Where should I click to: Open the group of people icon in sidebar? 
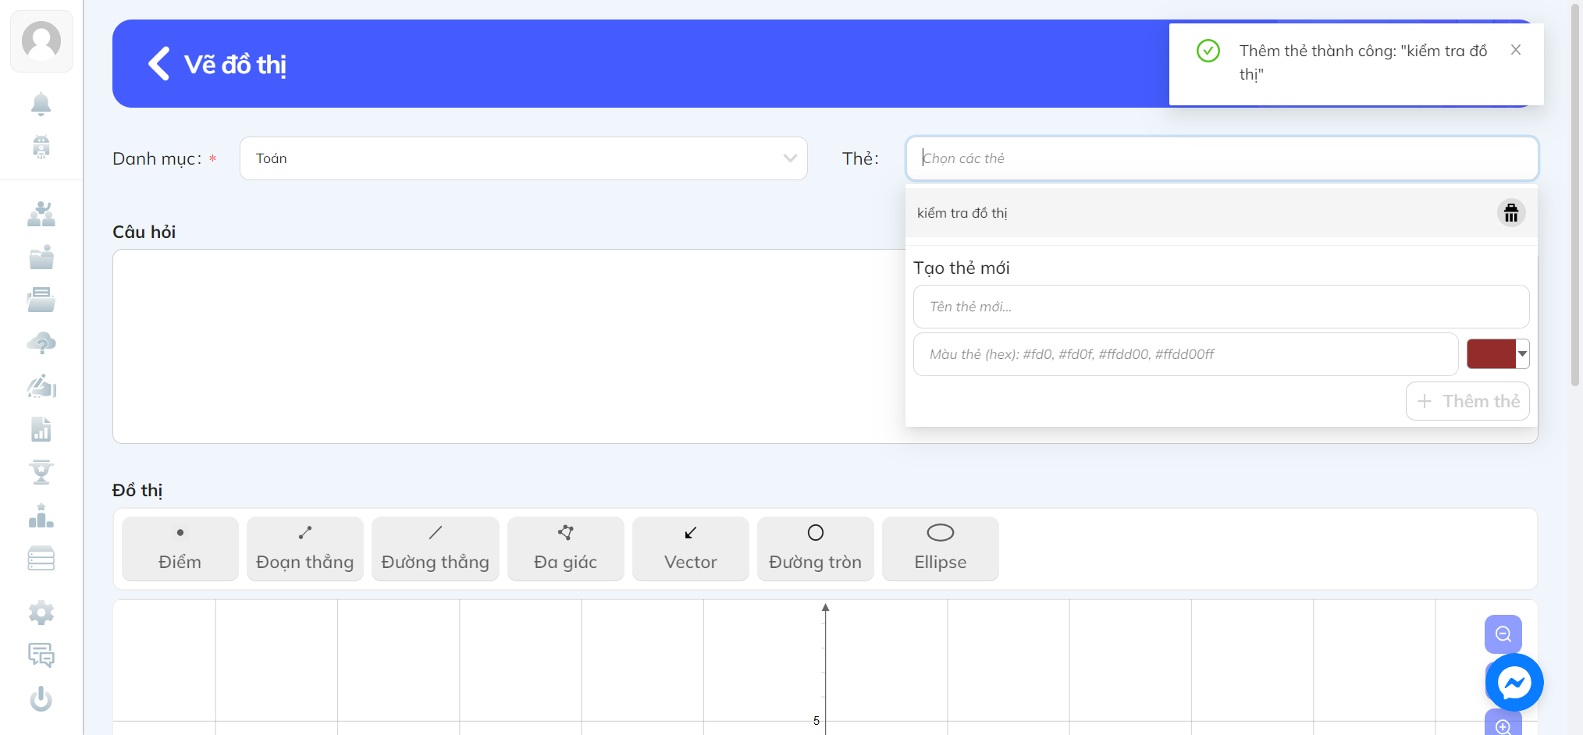pos(41,214)
